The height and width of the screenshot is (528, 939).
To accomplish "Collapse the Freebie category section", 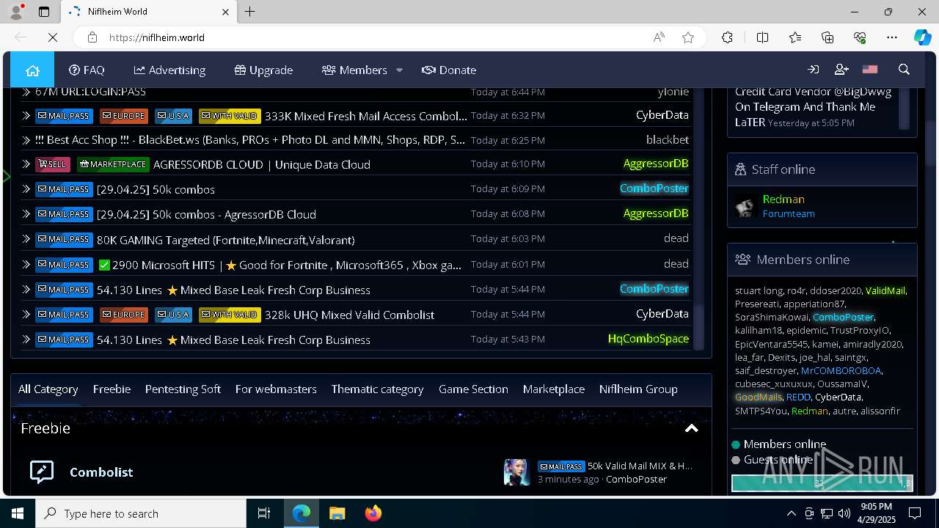I will click(x=691, y=428).
